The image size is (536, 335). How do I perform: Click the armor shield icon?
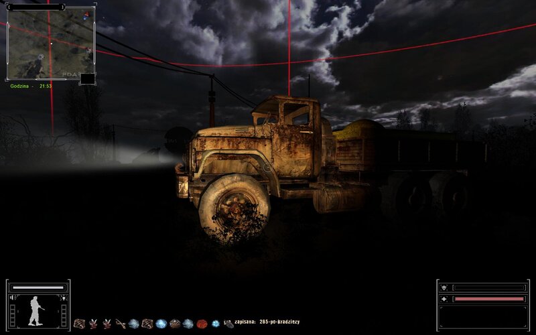pyautogui.click(x=444, y=287)
